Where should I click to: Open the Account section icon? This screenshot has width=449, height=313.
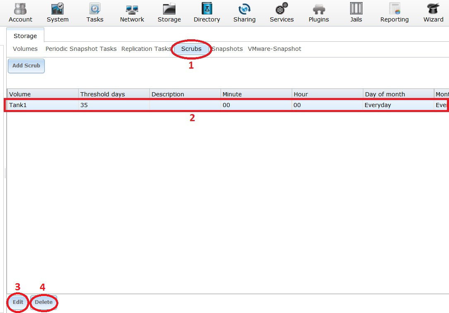click(20, 9)
